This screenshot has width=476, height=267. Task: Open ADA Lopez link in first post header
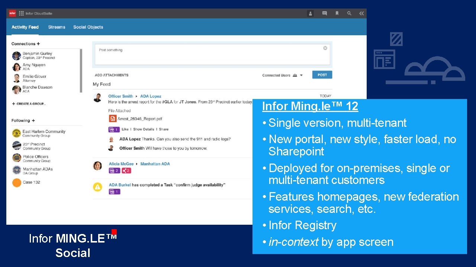(151, 96)
